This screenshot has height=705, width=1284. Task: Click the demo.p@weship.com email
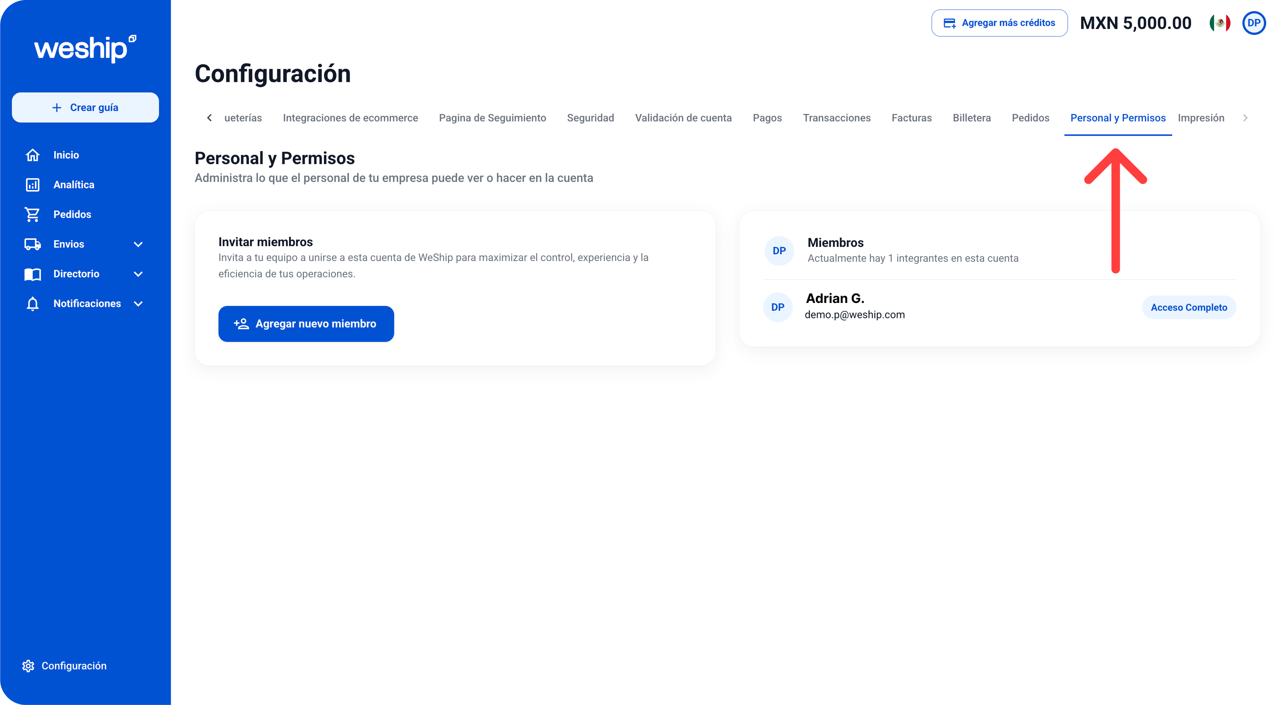855,315
